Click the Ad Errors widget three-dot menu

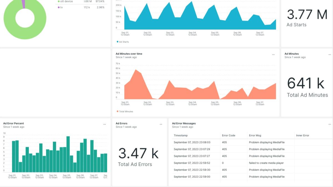[161, 125]
